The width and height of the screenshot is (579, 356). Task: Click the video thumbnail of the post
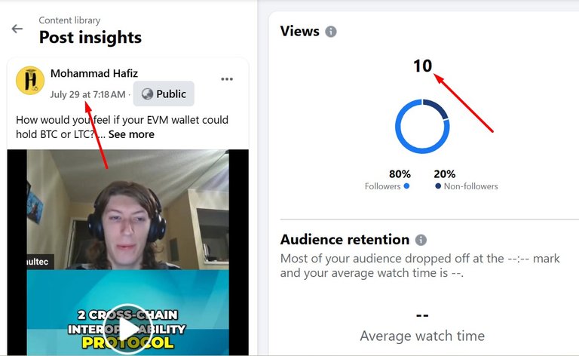pyautogui.click(x=127, y=253)
